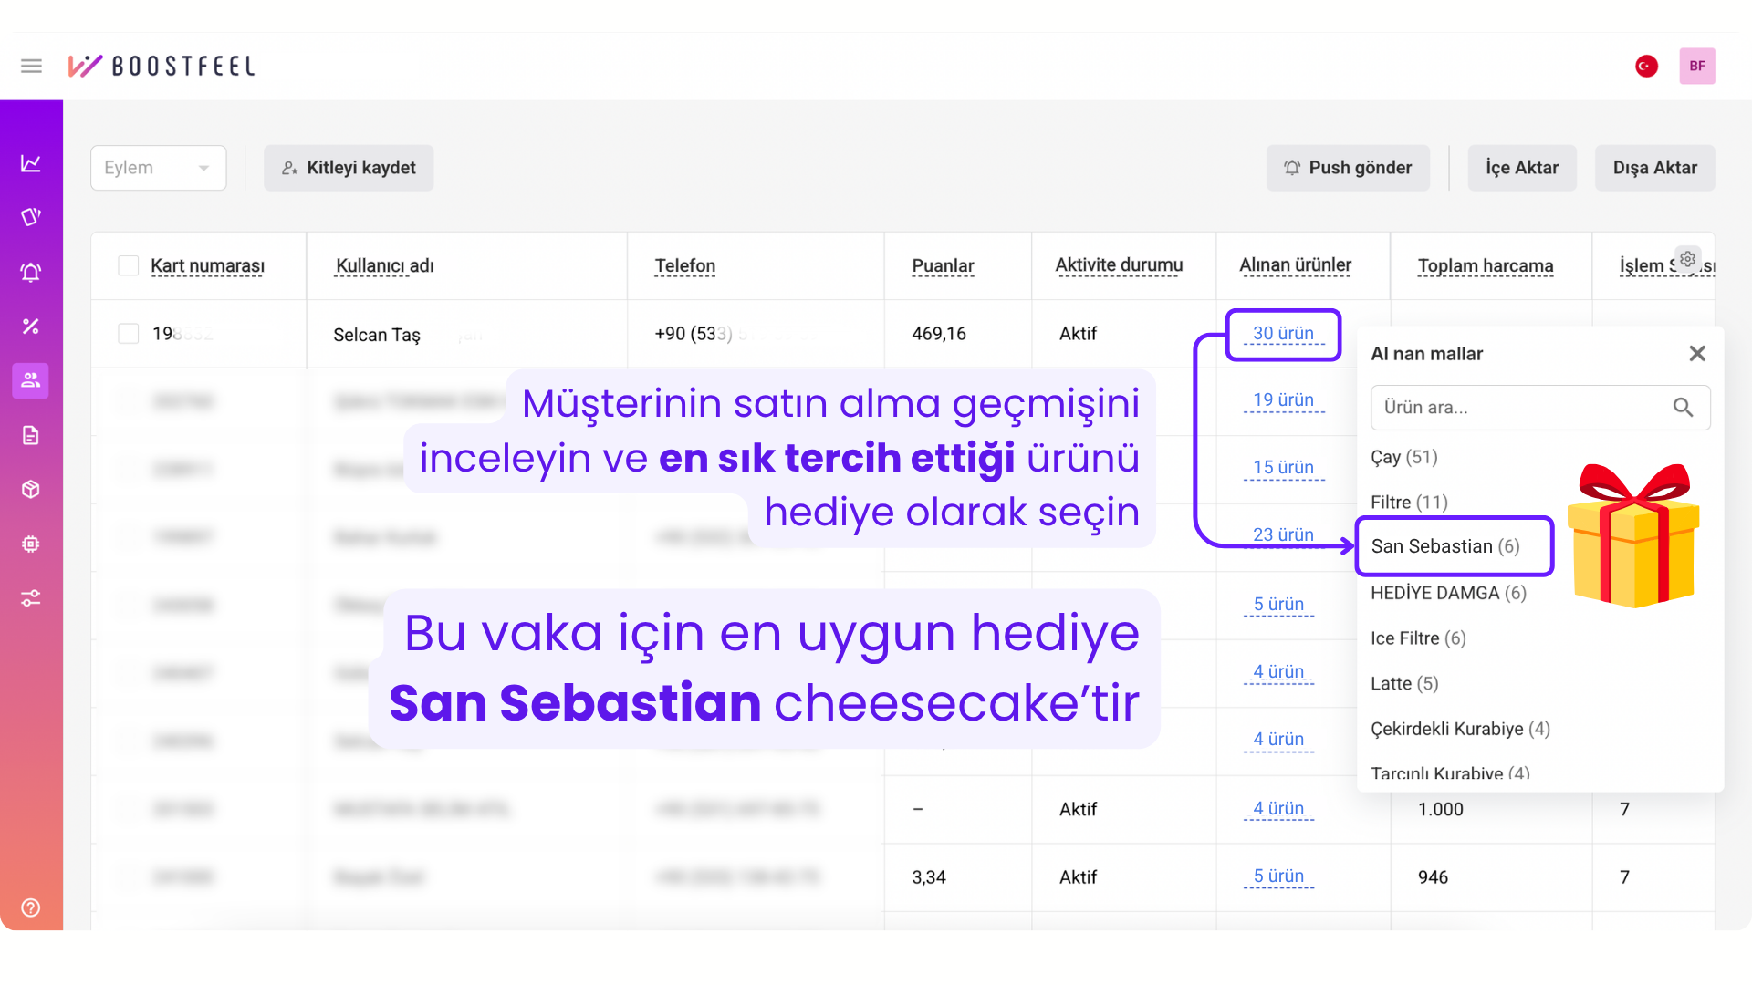Open the table column settings gear
Screen dimensions: 1752x985
[x=1686, y=258]
